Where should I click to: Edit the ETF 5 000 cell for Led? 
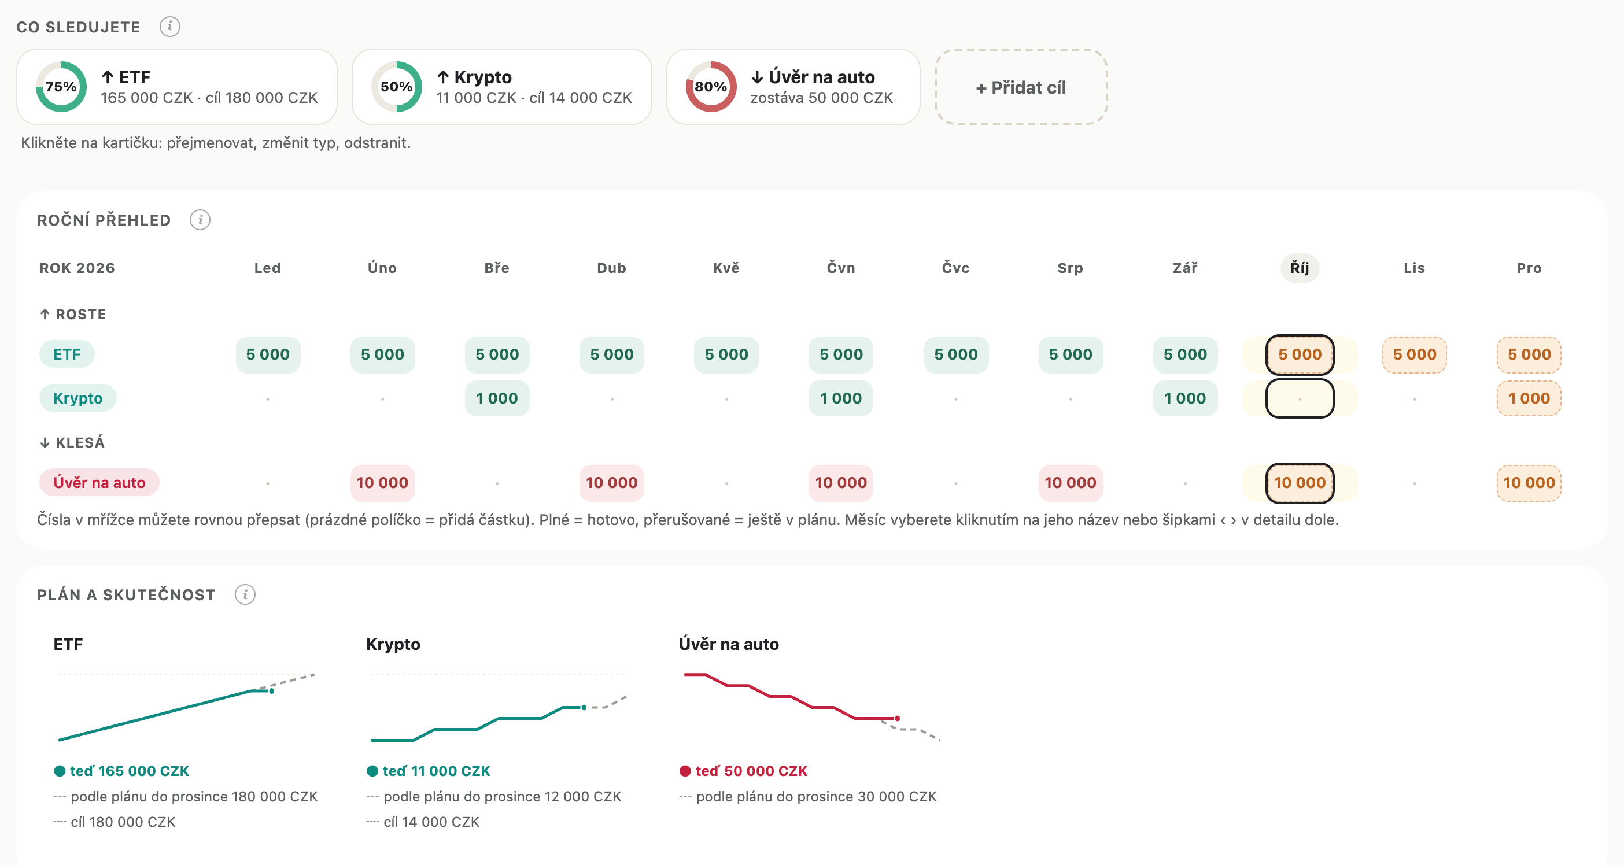click(268, 354)
